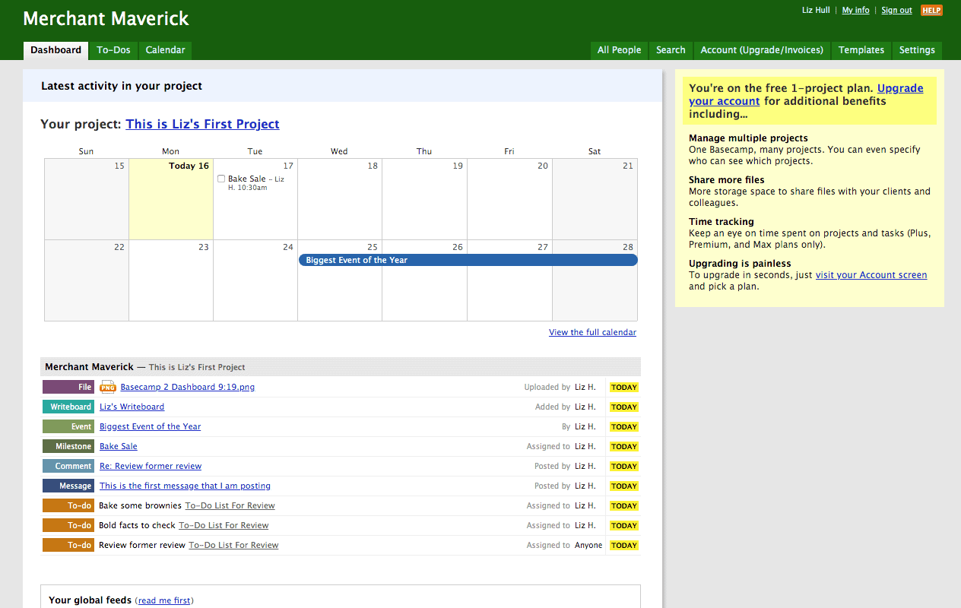Click the Manage multiple projects heading
Screen dimensions: 961x608
pyautogui.click(x=748, y=138)
